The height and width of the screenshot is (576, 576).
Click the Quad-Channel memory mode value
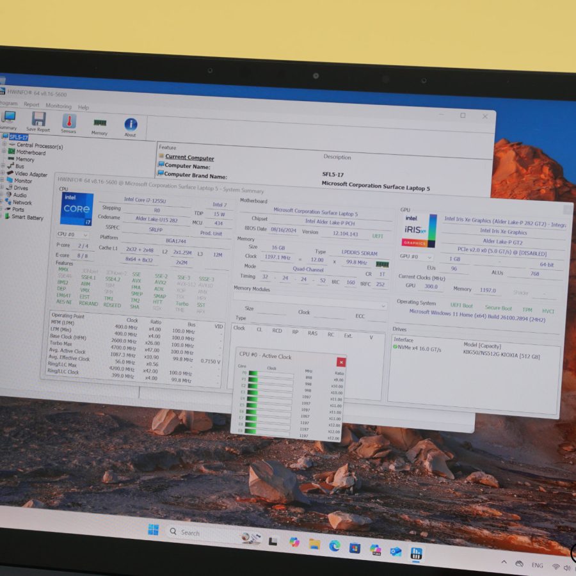click(308, 269)
